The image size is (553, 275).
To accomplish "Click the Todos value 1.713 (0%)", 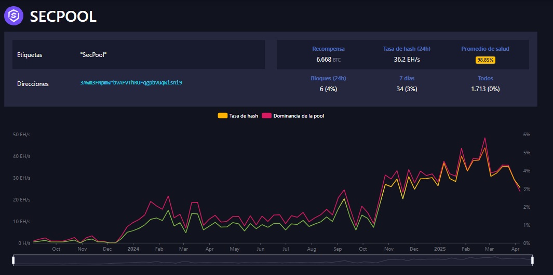I will pyautogui.click(x=485, y=89).
